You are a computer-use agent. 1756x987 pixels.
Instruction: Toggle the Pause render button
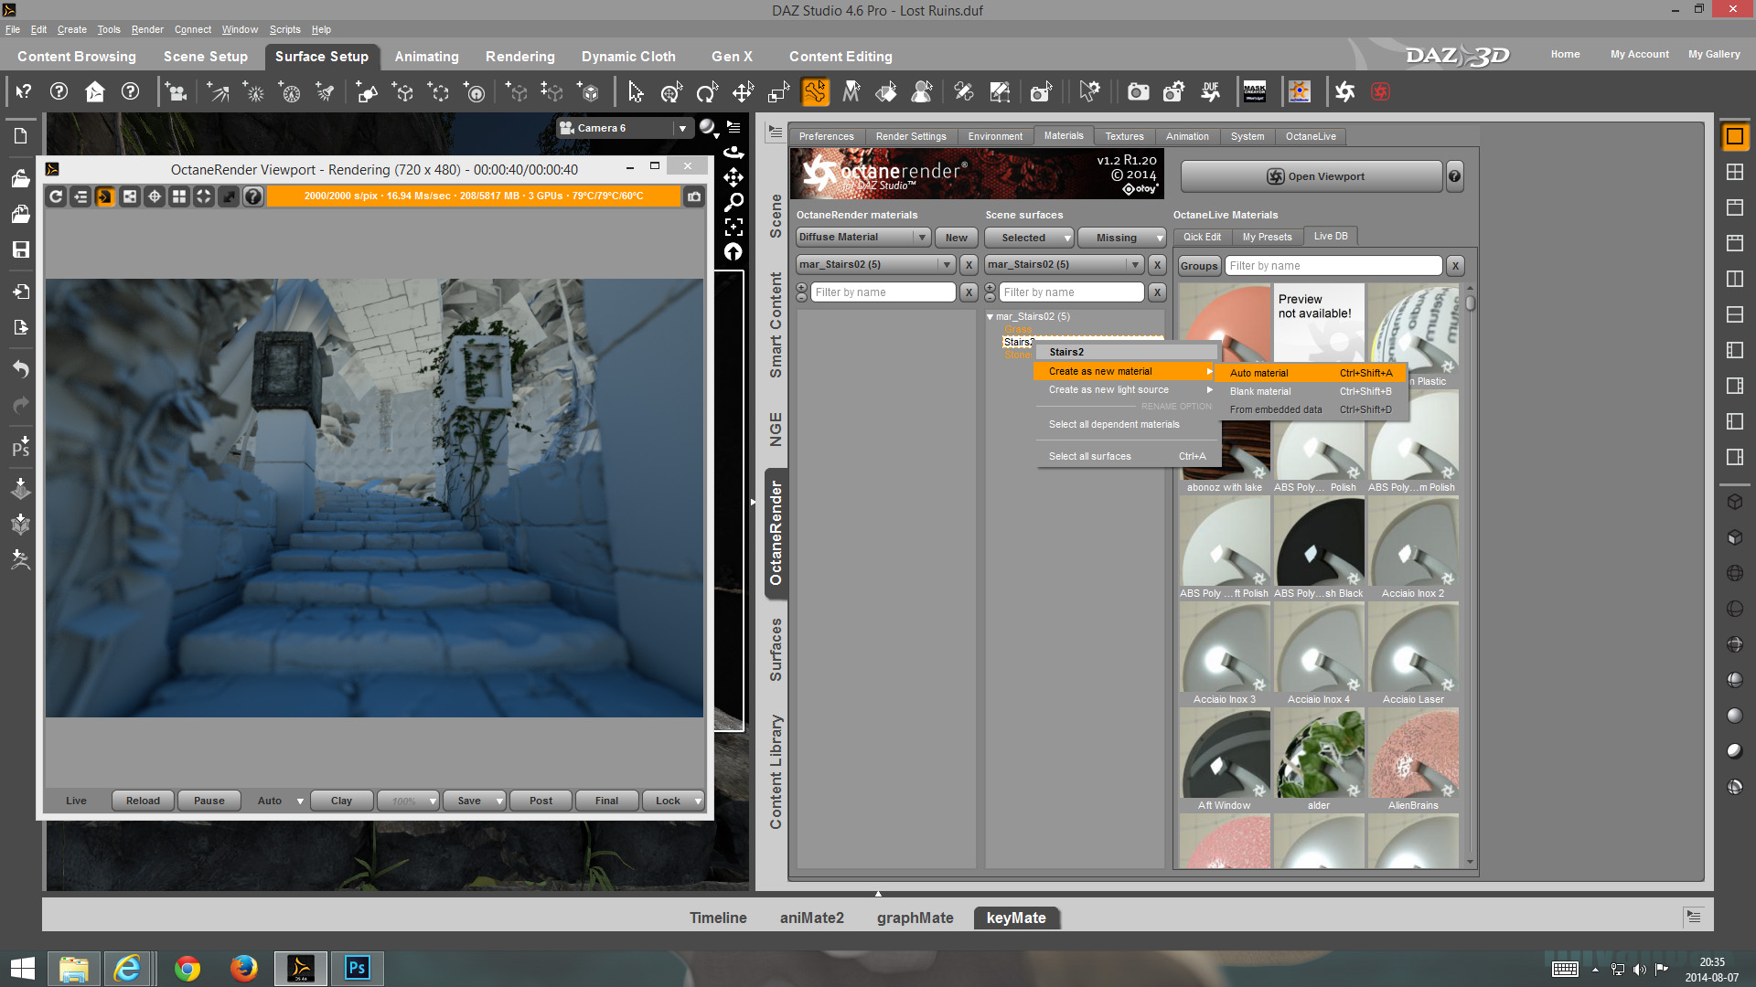click(x=209, y=801)
